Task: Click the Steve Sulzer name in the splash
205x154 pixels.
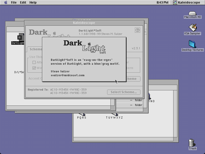Action: coord(60,71)
